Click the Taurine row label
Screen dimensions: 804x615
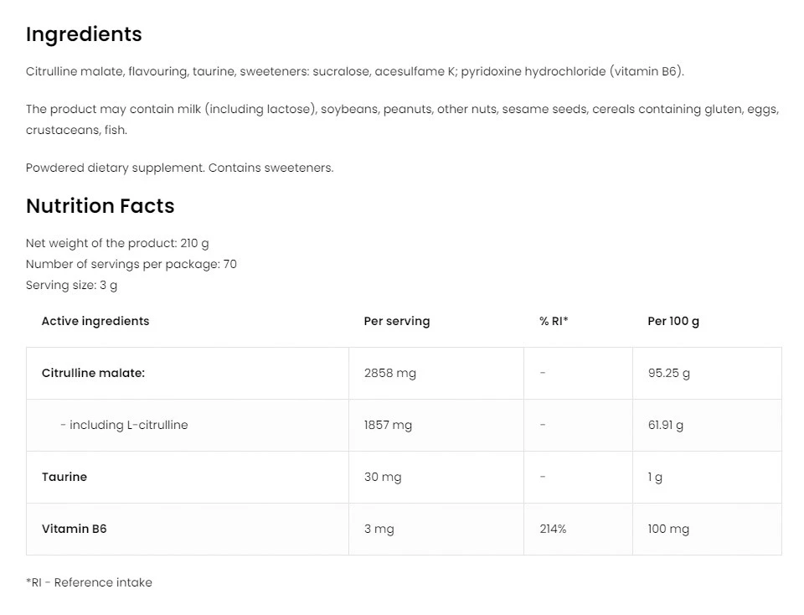click(64, 477)
